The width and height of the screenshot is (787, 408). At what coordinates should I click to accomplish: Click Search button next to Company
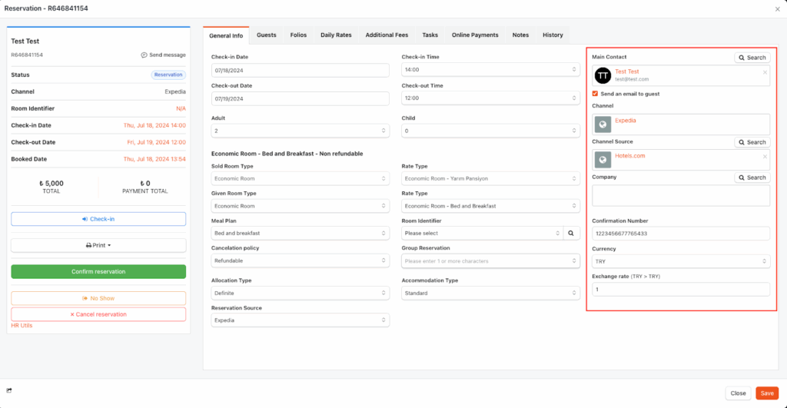click(752, 177)
